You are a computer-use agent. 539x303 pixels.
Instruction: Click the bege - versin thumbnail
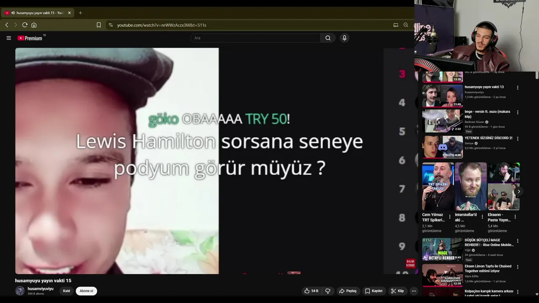coord(442,121)
